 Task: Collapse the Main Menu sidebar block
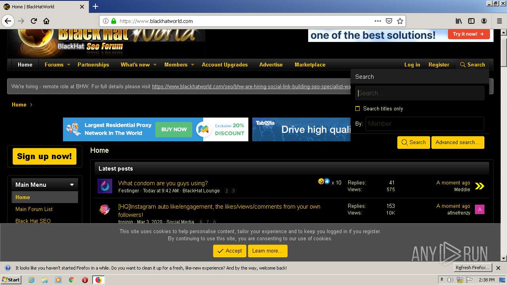[72, 185]
